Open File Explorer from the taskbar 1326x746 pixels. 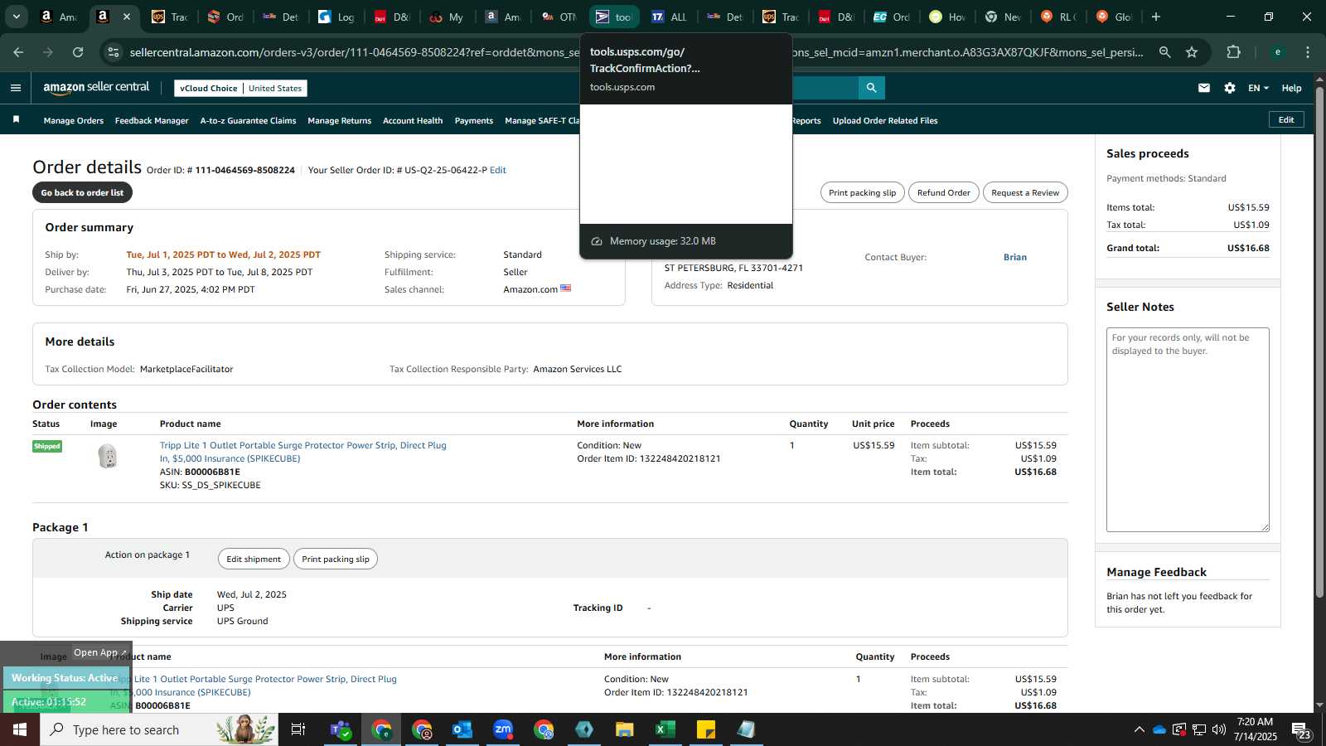[x=624, y=729]
